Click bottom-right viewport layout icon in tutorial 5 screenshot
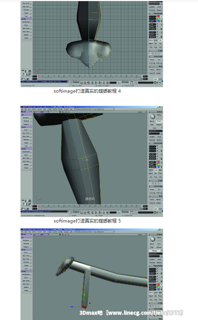Viewport: 198px width, 320px height. point(30,204)
